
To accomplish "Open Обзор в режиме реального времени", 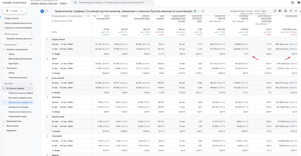I will tap(18, 23).
